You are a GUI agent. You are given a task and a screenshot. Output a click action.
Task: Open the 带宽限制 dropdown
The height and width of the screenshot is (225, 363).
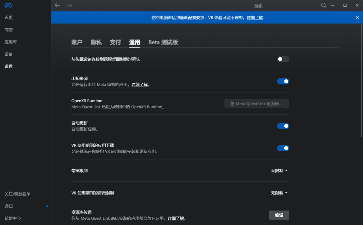pyautogui.click(x=279, y=170)
